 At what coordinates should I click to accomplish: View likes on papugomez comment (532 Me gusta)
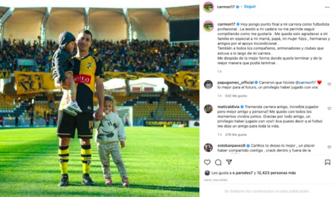coord(236,96)
